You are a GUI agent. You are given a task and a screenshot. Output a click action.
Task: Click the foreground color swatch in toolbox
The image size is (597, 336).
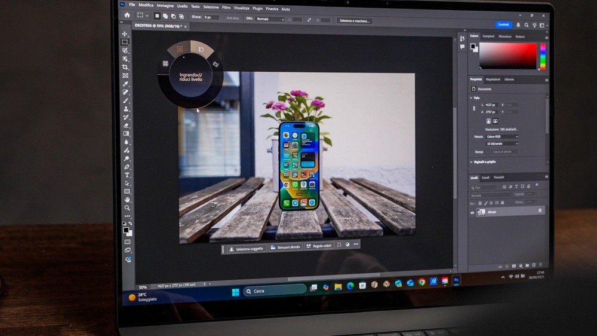click(x=125, y=230)
